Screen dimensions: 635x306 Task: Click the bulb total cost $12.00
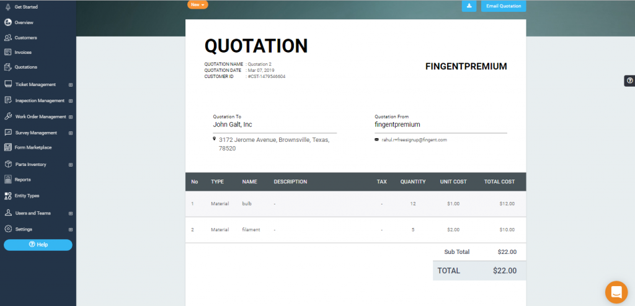click(x=507, y=204)
